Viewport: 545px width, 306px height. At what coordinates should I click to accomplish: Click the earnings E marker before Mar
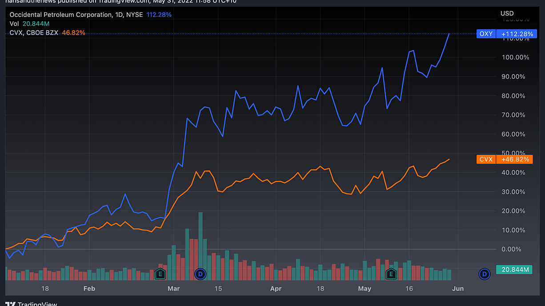coord(160,274)
